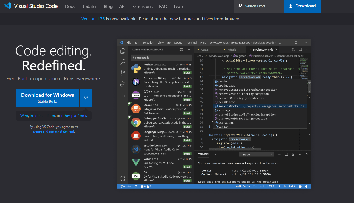Open the Updates page in top navigation

click(89, 6)
